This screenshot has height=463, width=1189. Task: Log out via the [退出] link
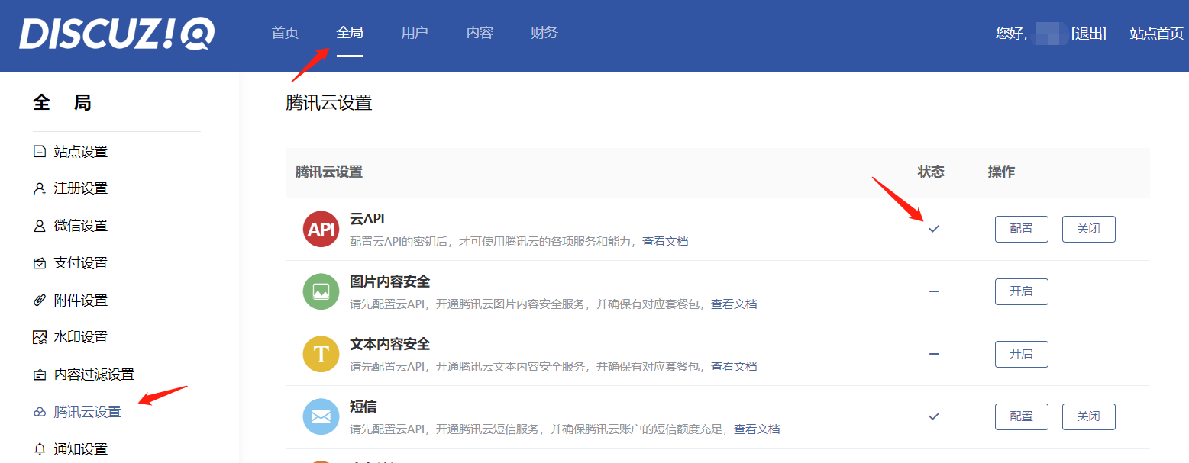click(1089, 33)
